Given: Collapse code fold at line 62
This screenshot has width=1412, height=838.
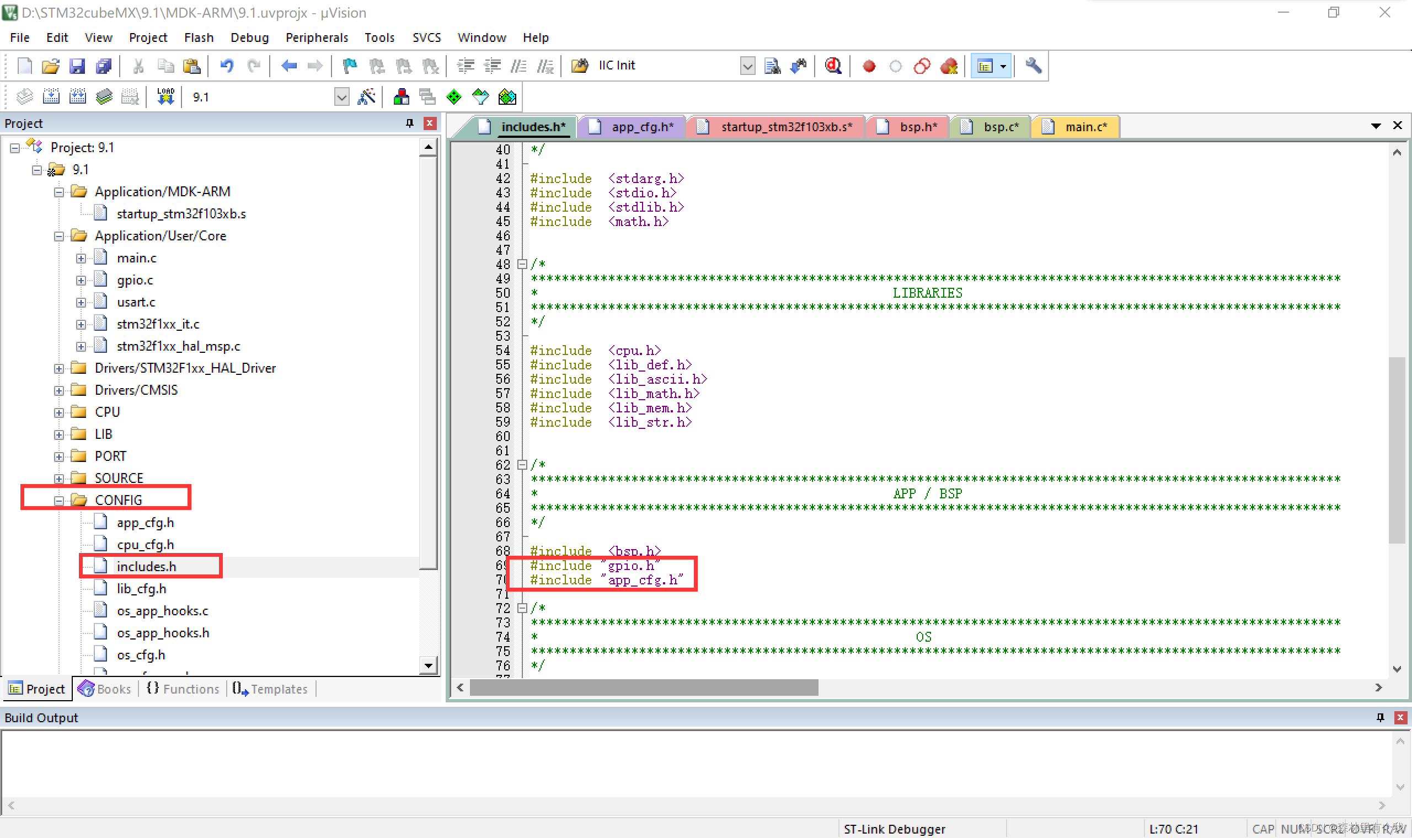Looking at the screenshot, I should tap(522, 465).
